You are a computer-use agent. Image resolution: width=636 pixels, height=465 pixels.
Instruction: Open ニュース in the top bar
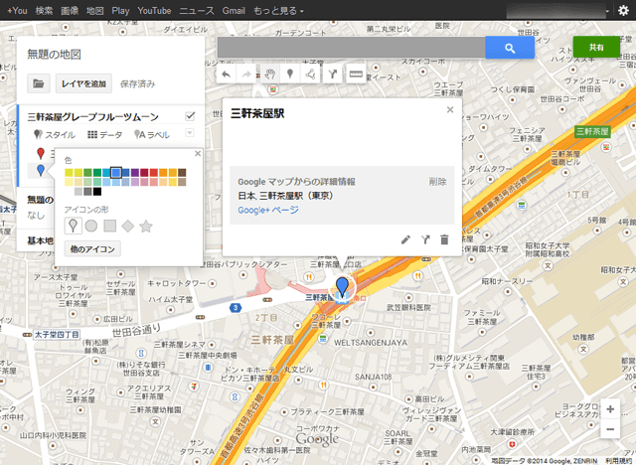tap(197, 11)
